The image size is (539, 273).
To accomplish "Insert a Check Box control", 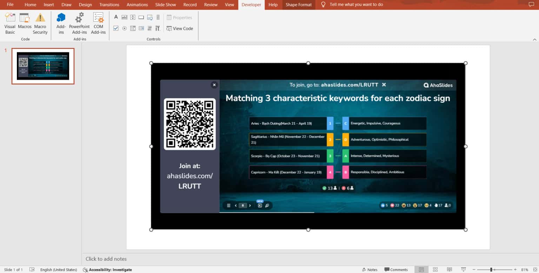I will click(116, 28).
